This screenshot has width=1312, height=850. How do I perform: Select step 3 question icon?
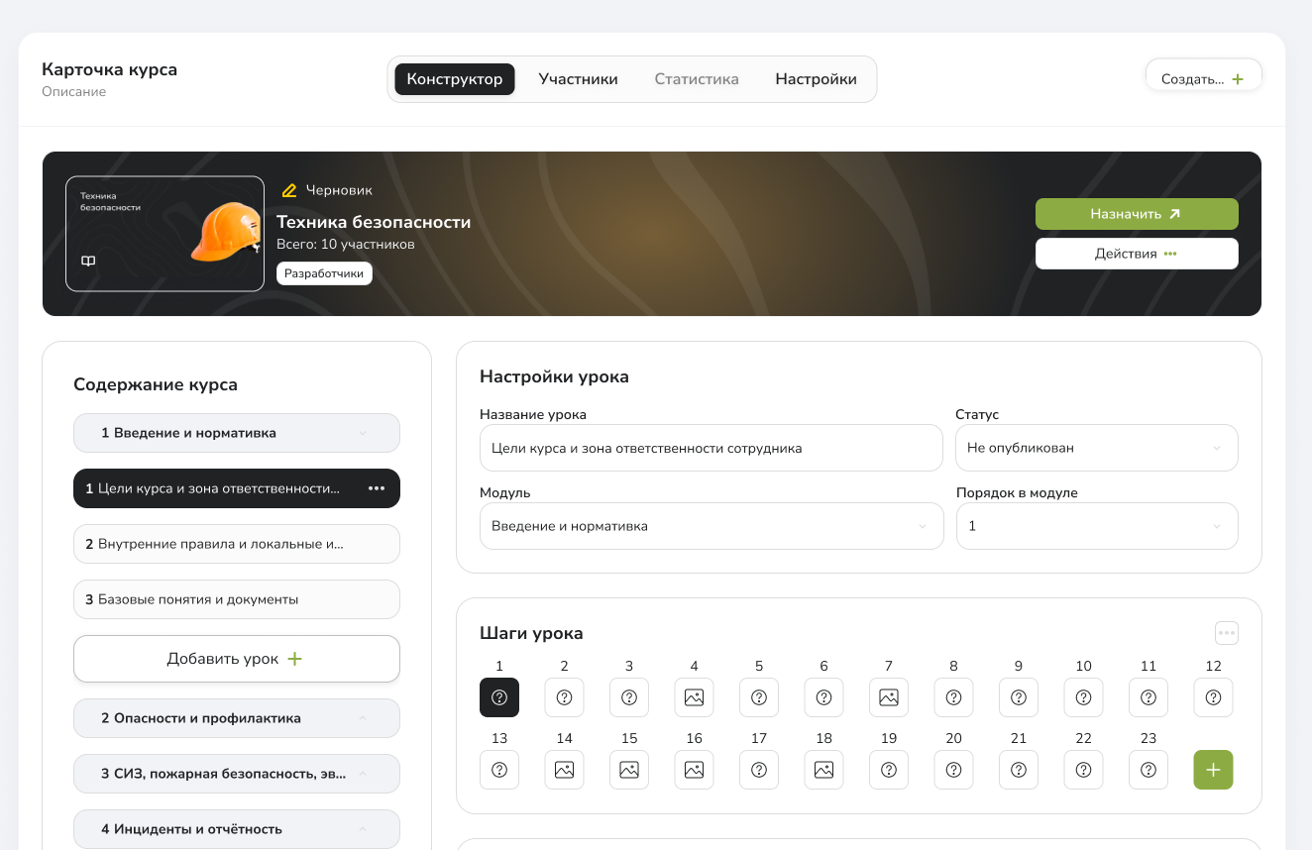629,697
